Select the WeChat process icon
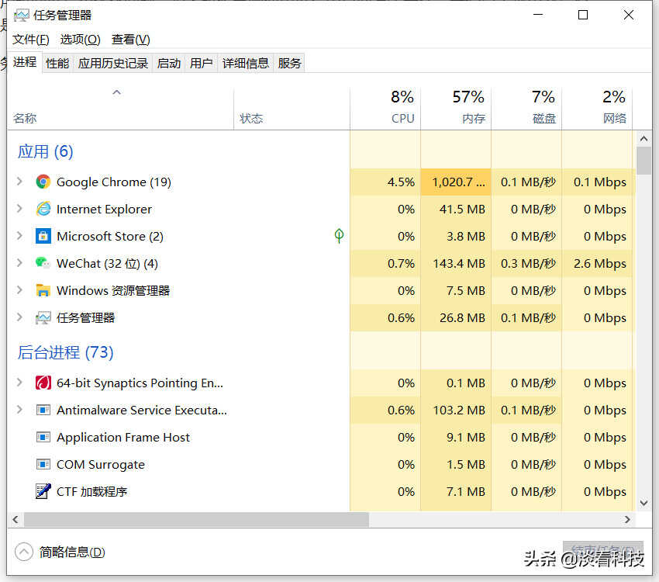The image size is (659, 582). 43,264
